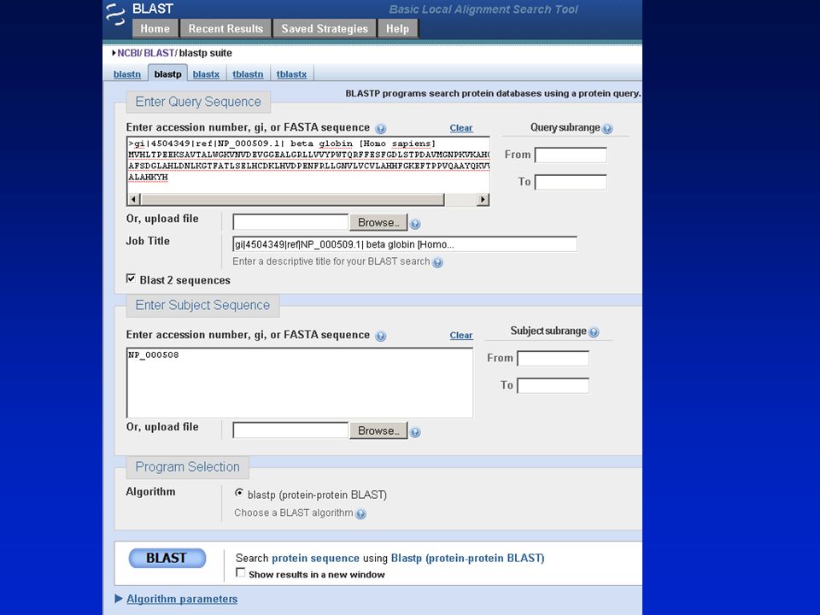This screenshot has height=615, width=820.
Task: Click Browse button for query upload file
Action: (x=378, y=222)
